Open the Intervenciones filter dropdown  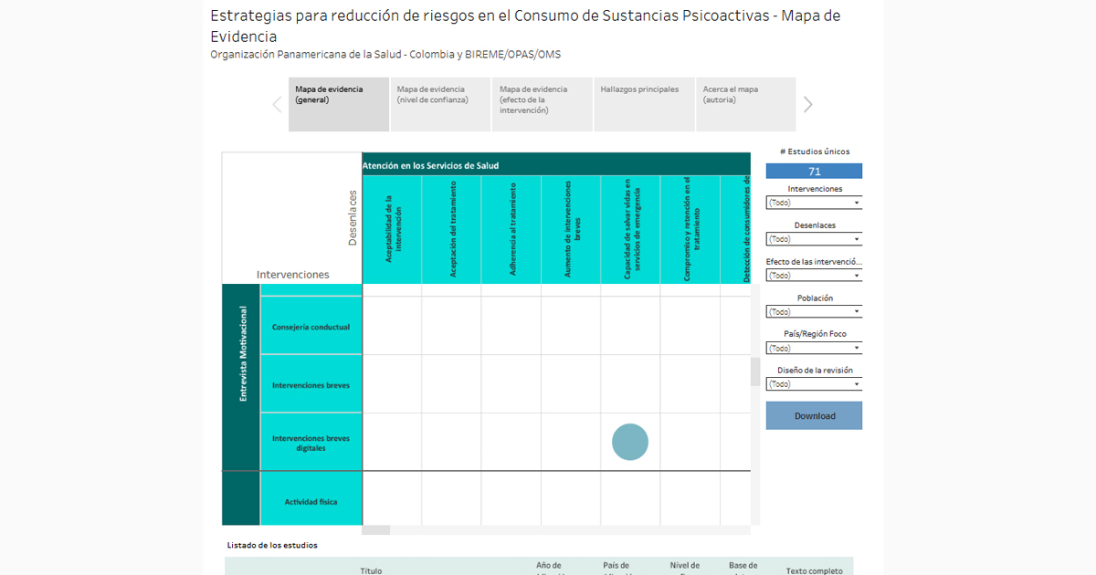click(x=814, y=203)
